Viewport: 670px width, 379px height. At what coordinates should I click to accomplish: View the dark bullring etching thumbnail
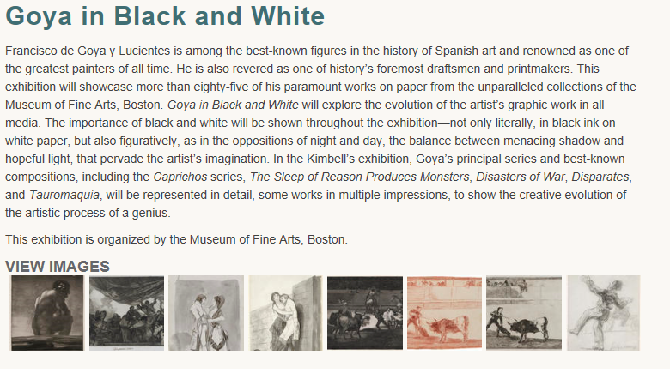pyautogui.click(x=364, y=313)
